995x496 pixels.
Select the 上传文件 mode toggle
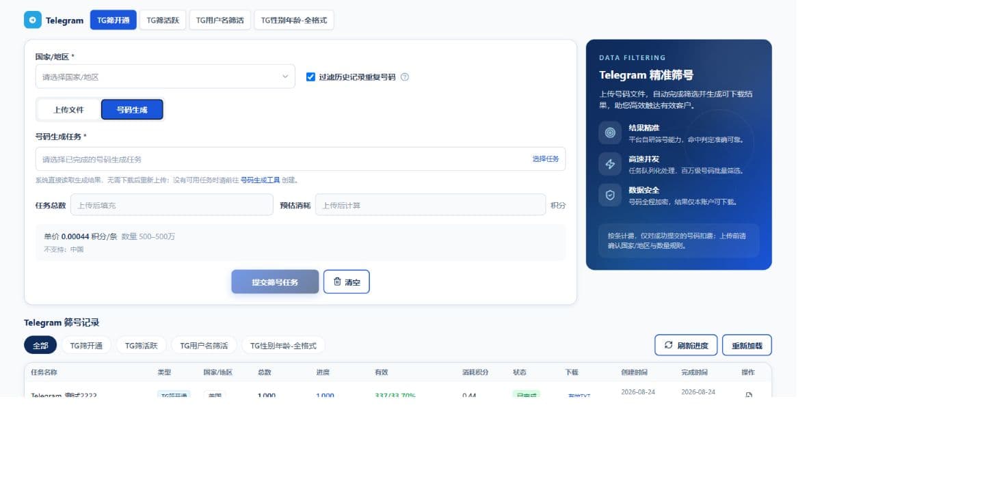point(68,109)
